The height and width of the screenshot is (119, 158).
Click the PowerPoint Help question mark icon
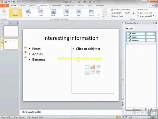click(156, 6)
